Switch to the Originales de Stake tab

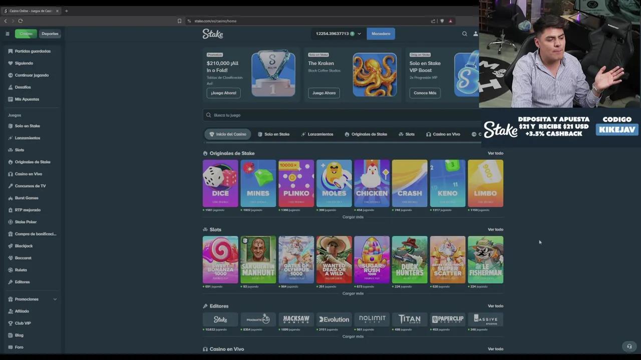coord(366,134)
